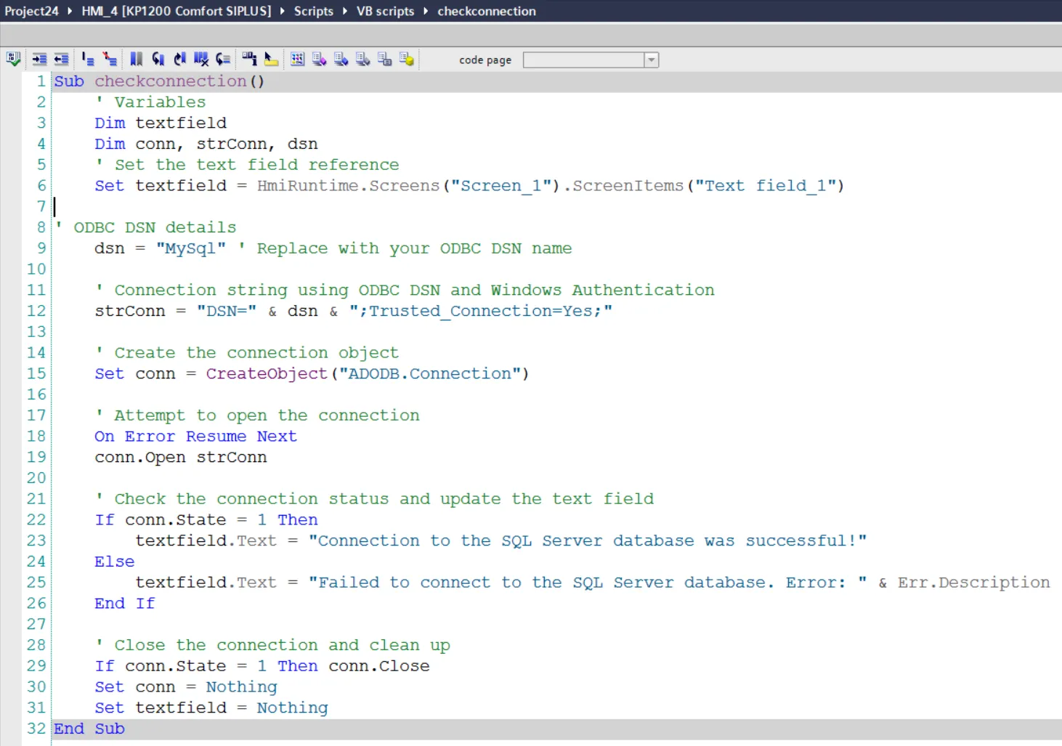Image resolution: width=1062 pixels, height=746 pixels.
Task: Delete all bookmarks icon with X
Action: click(201, 60)
